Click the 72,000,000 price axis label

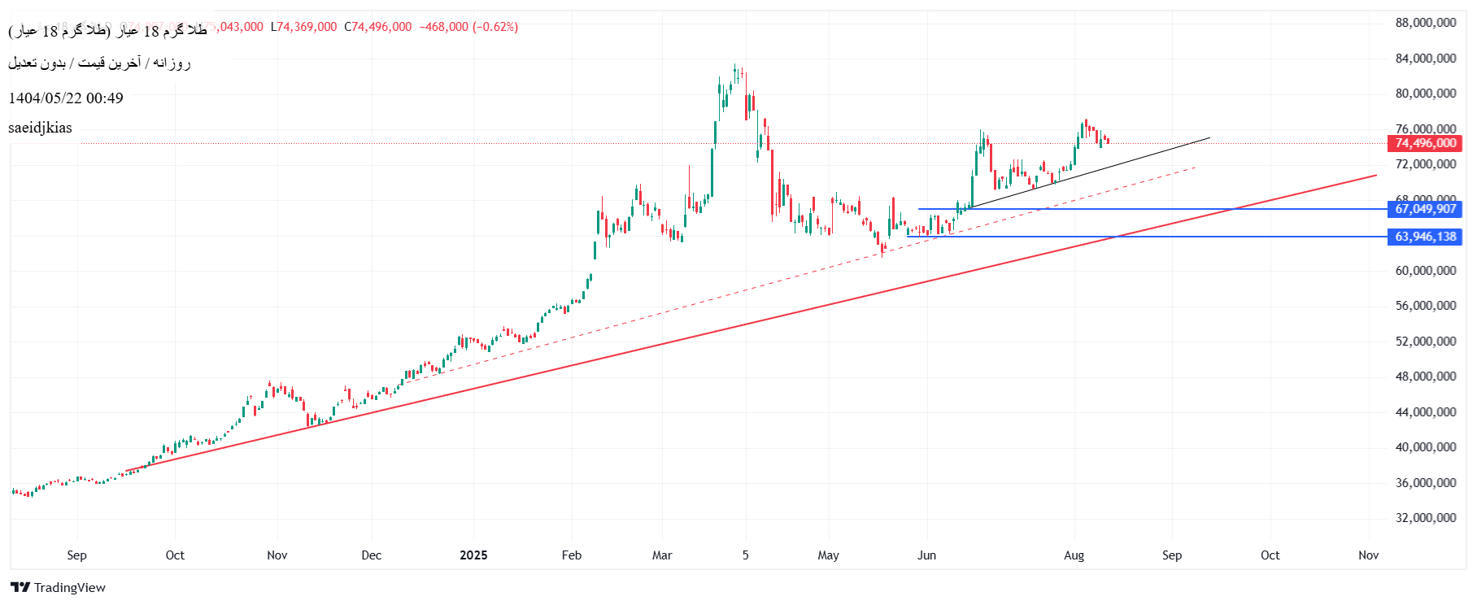(x=1426, y=164)
